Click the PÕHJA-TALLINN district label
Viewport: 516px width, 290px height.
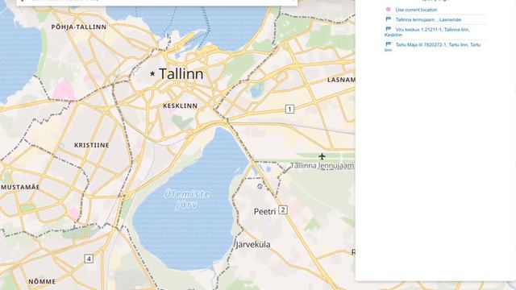pos(79,27)
